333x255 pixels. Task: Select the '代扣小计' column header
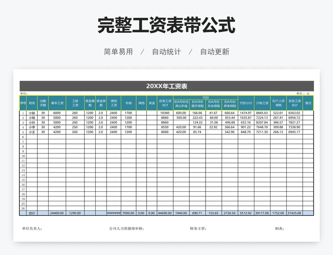pyautogui.click(x=246, y=103)
